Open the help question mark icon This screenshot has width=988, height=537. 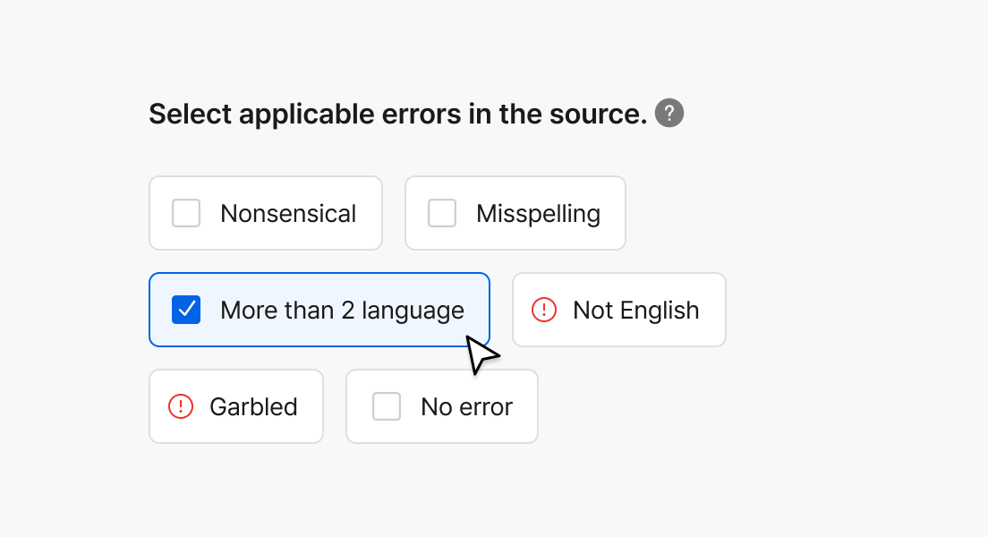[669, 114]
